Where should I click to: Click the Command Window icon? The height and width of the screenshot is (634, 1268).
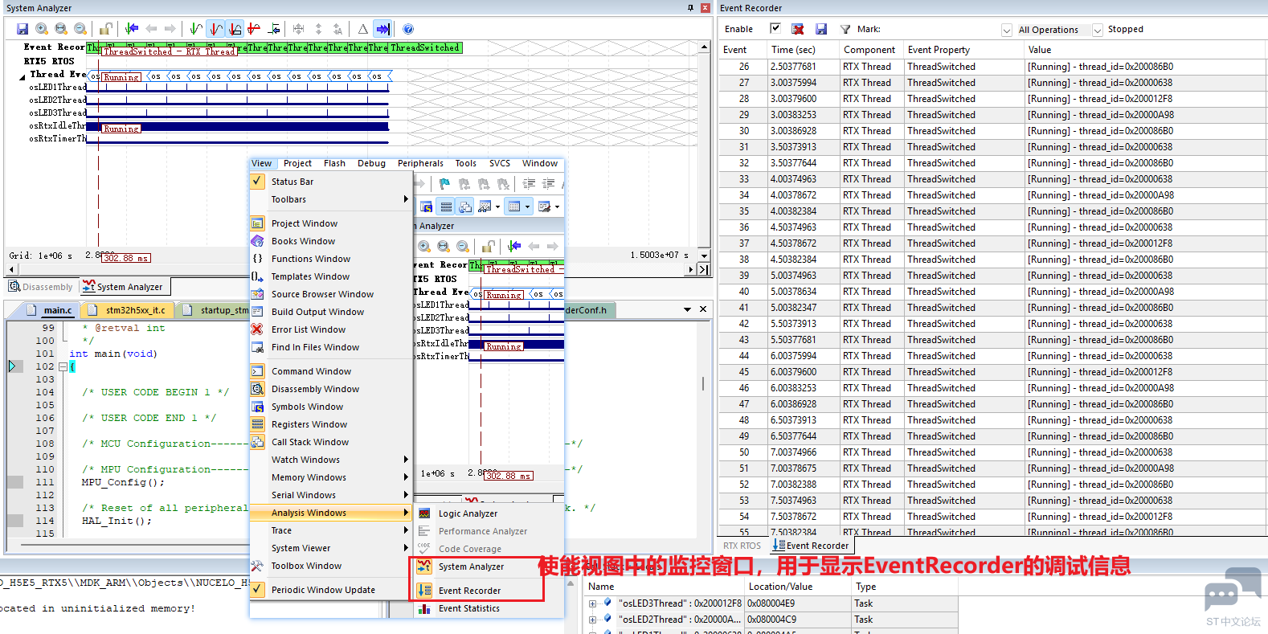pos(257,371)
